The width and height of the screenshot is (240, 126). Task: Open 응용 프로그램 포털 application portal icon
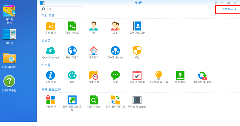click(72, 100)
